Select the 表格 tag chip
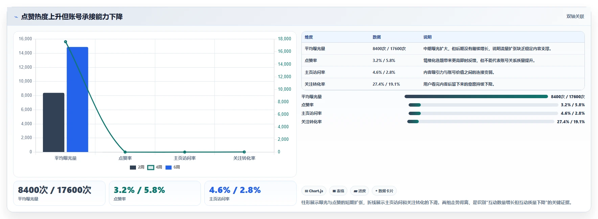Image resolution: width=598 pixels, height=219 pixels. click(x=338, y=191)
